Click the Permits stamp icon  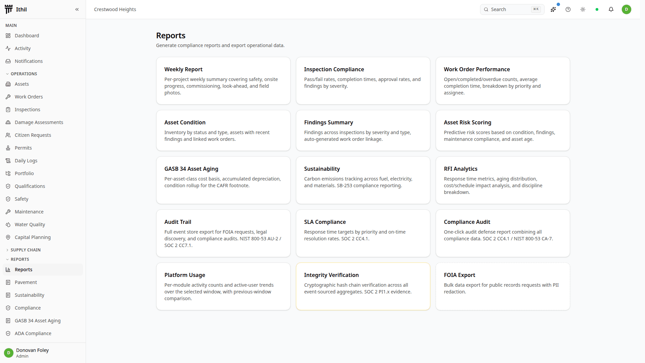click(x=8, y=148)
